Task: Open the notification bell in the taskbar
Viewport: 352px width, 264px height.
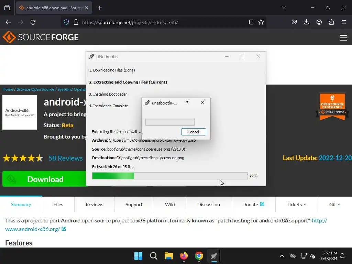Action: point(343,256)
